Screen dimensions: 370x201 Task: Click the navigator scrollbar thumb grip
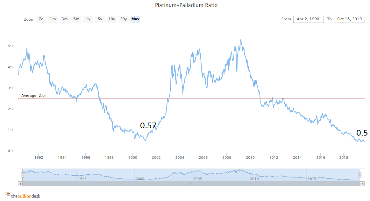pos(191,184)
